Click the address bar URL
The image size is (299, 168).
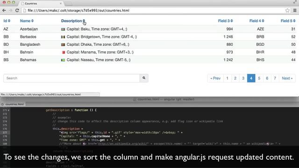(x=78, y=10)
